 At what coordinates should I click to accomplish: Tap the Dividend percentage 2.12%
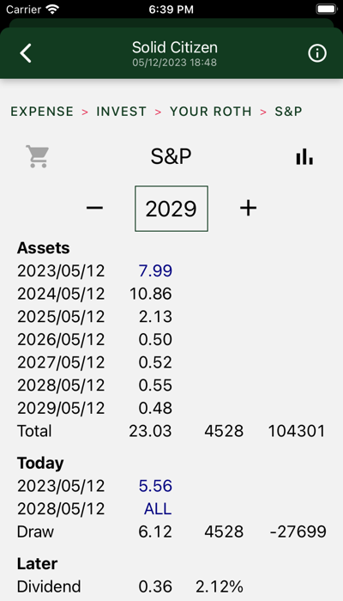[220, 586]
